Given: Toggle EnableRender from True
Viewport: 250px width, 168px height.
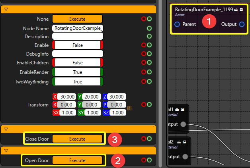Looking at the screenshot, I should click(77, 72).
